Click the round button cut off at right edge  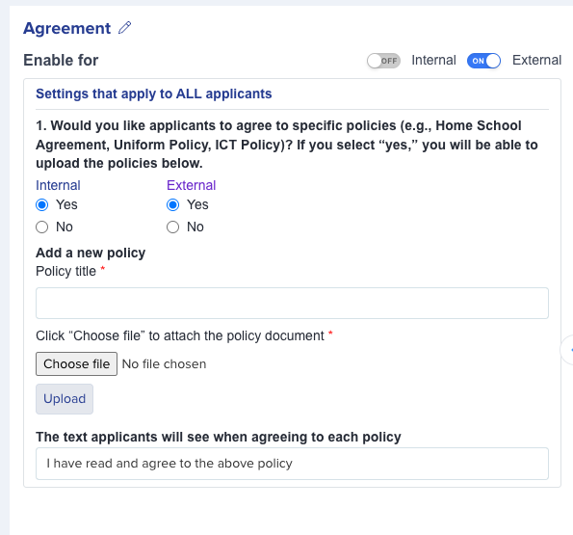(567, 350)
